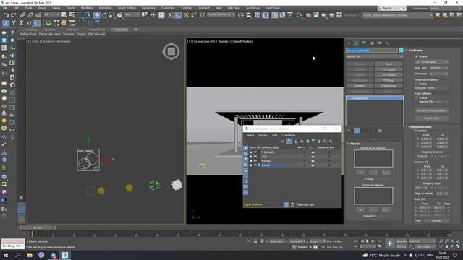463x260 pixels.
Task: Toggle visibility eye of the 0 (default) layer
Action: tap(255, 152)
